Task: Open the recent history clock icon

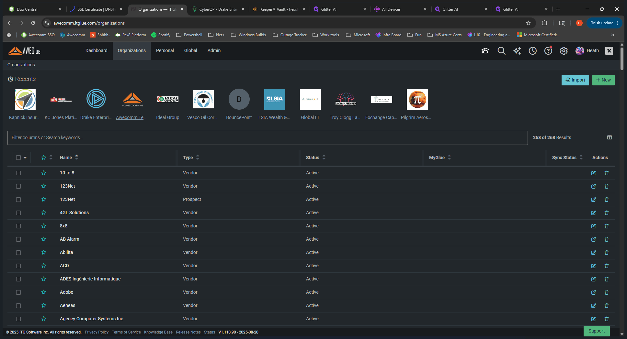Action: [532, 51]
